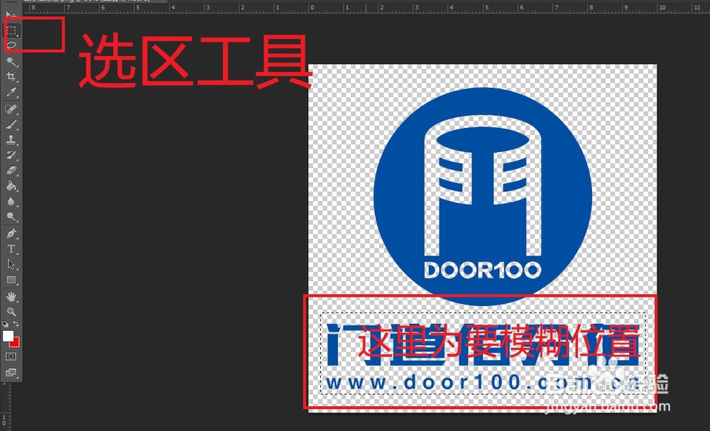Select the Pen tool
The height and width of the screenshot is (431, 710).
coord(11,234)
